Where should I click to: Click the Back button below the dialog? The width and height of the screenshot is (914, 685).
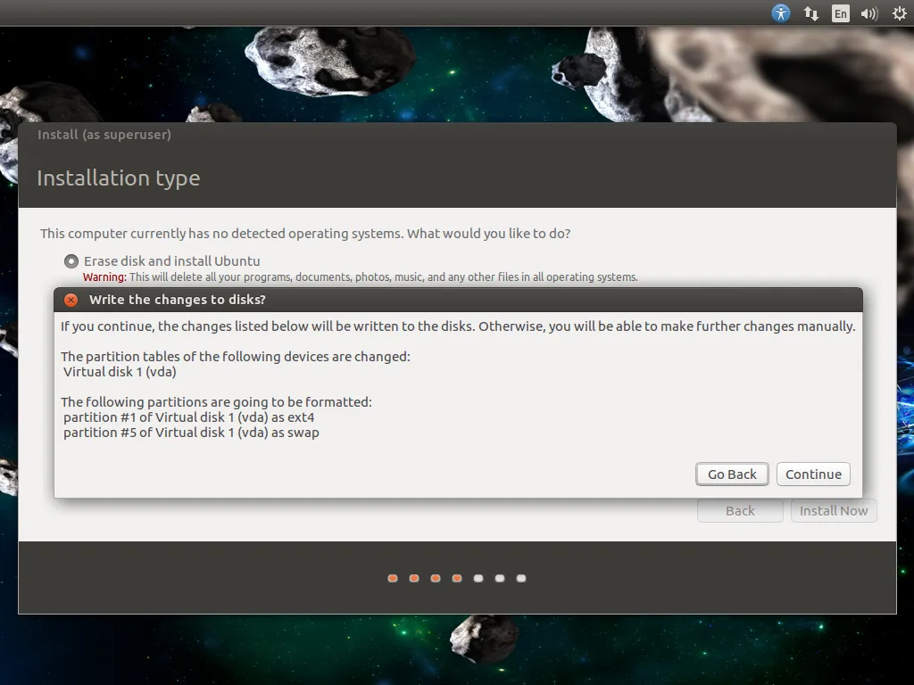740,511
